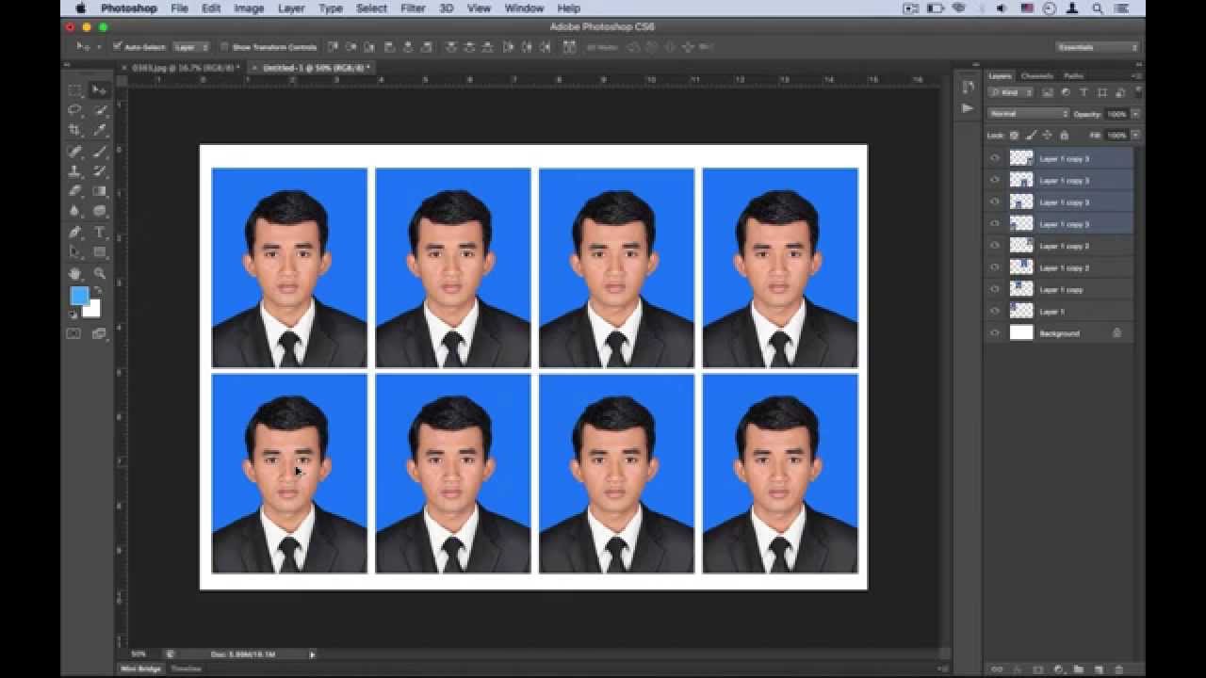The width and height of the screenshot is (1206, 678).
Task: Open the Essentials workspace dropdown
Action: [1097, 46]
